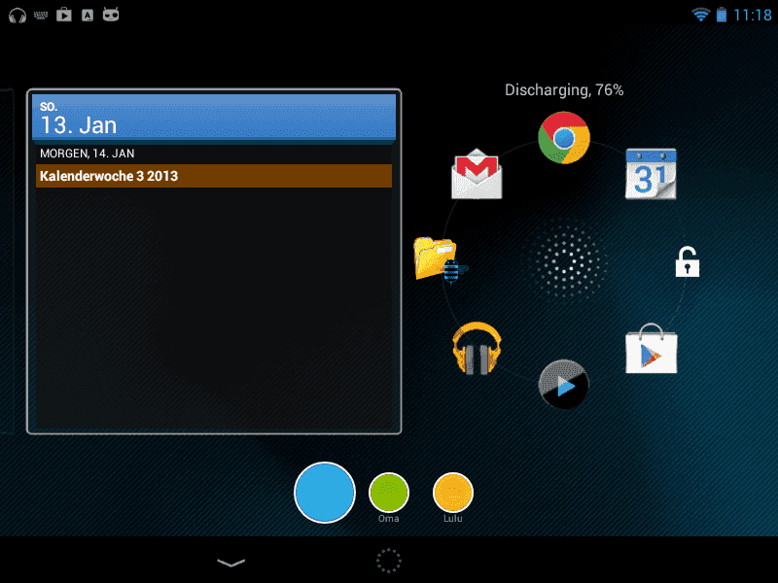Switch to the Lulu user
This screenshot has width=778, height=583.
(x=453, y=493)
